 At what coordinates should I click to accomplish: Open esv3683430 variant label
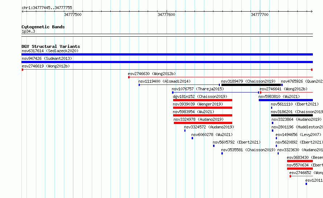click(305, 157)
